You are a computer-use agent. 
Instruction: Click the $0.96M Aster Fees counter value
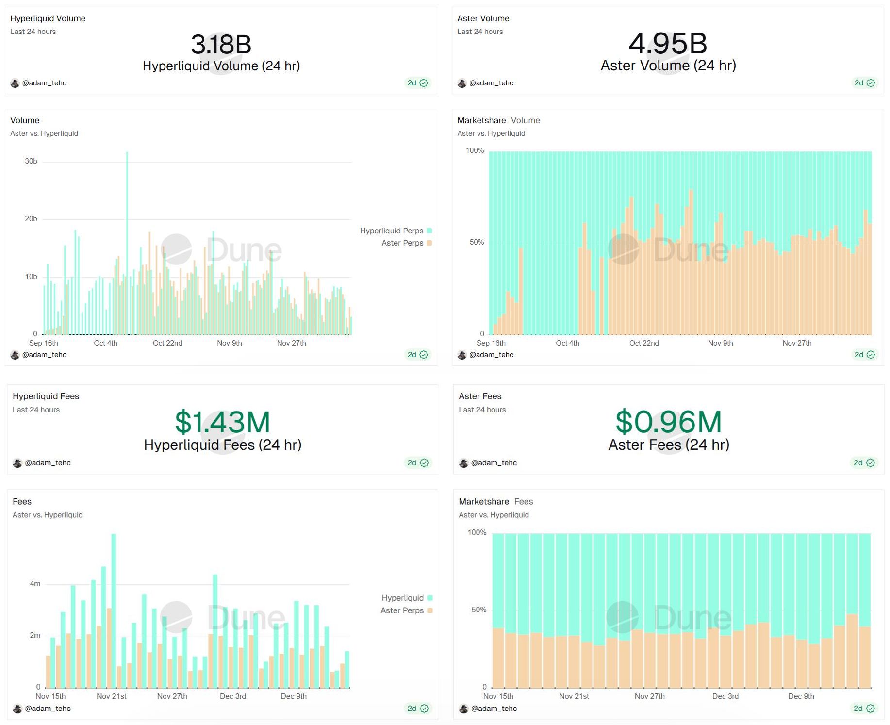669,421
